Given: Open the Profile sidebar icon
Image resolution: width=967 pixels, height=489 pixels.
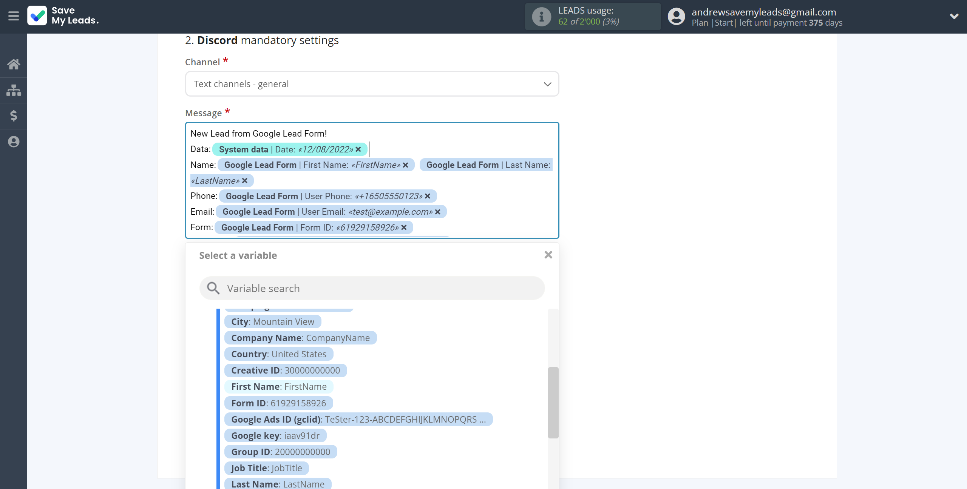Looking at the screenshot, I should point(14,142).
